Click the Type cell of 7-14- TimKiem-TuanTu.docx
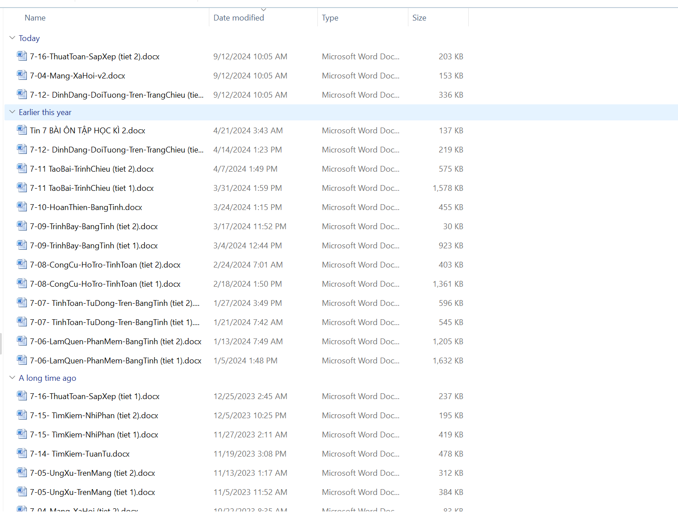 point(361,454)
